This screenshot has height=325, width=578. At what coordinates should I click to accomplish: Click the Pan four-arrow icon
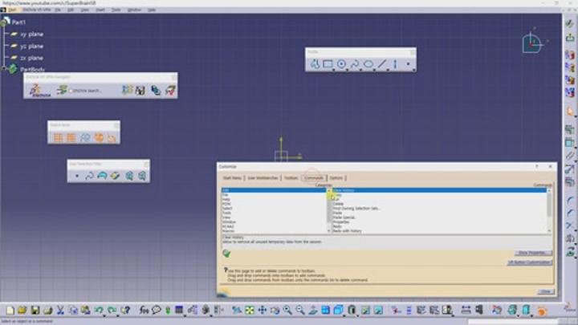pyautogui.click(x=262, y=311)
